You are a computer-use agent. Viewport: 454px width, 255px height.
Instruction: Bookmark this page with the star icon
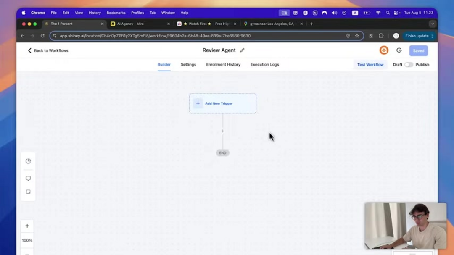tap(357, 36)
